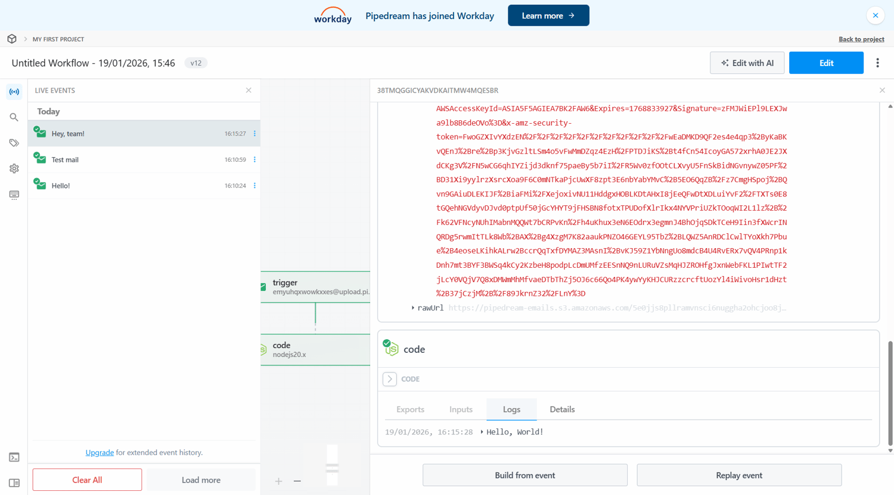The image size is (894, 495).
Task: Open the live events sidebar icon
Action: pos(14,92)
